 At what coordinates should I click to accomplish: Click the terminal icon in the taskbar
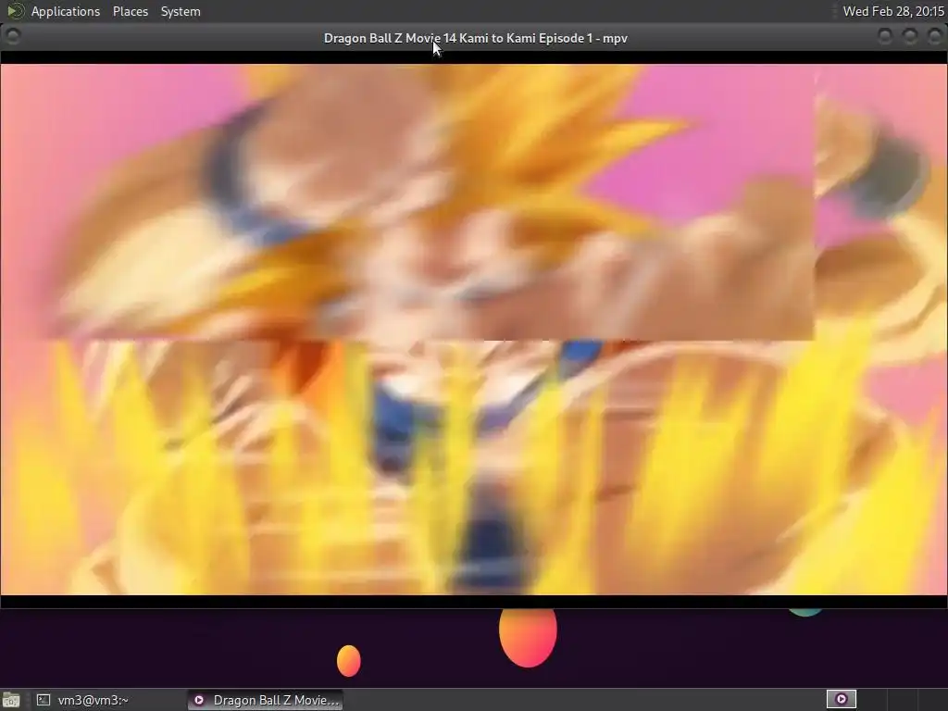pyautogui.click(x=43, y=700)
